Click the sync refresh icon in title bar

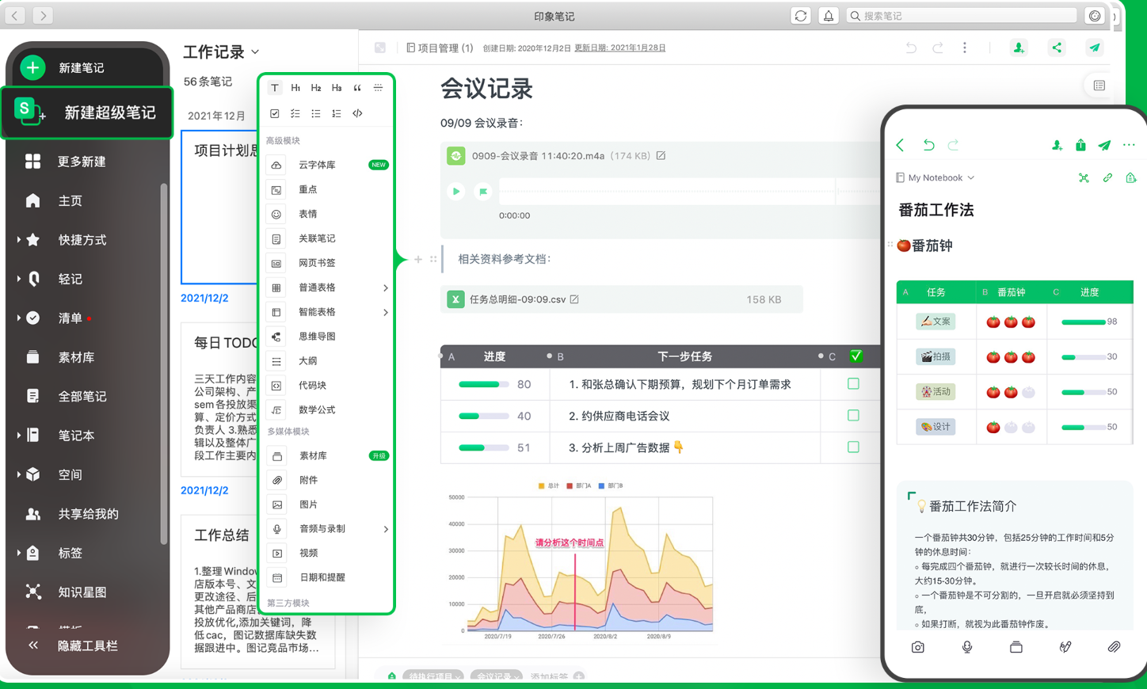tap(801, 16)
